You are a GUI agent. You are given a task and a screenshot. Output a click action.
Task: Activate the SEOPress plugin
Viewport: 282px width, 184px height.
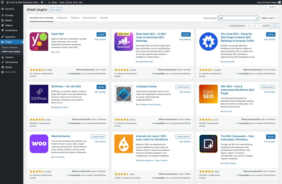(x=101, y=87)
